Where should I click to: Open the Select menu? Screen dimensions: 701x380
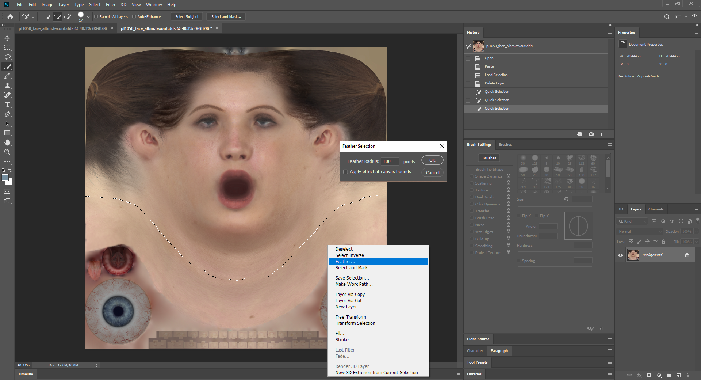click(95, 5)
